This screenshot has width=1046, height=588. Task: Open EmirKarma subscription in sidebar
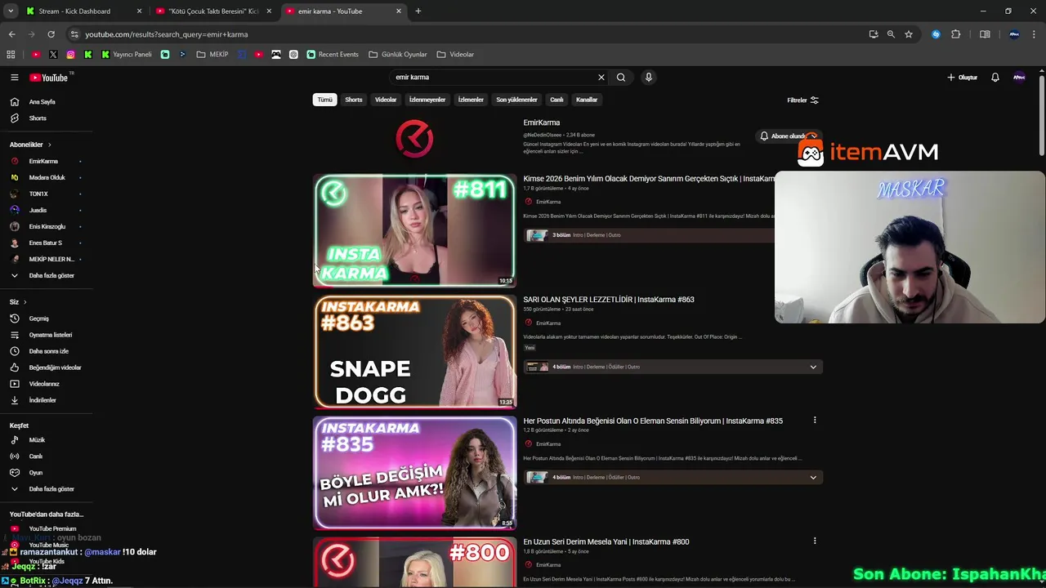45,162
